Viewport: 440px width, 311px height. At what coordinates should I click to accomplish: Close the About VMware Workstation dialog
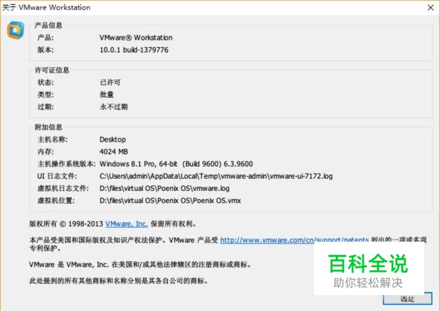point(430,8)
